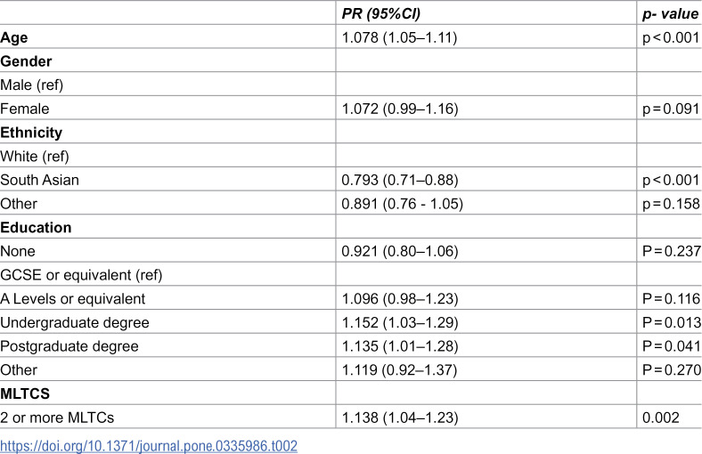Select the PR (95%CI) column header
This screenshot has height=454, width=702.
click(x=381, y=13)
